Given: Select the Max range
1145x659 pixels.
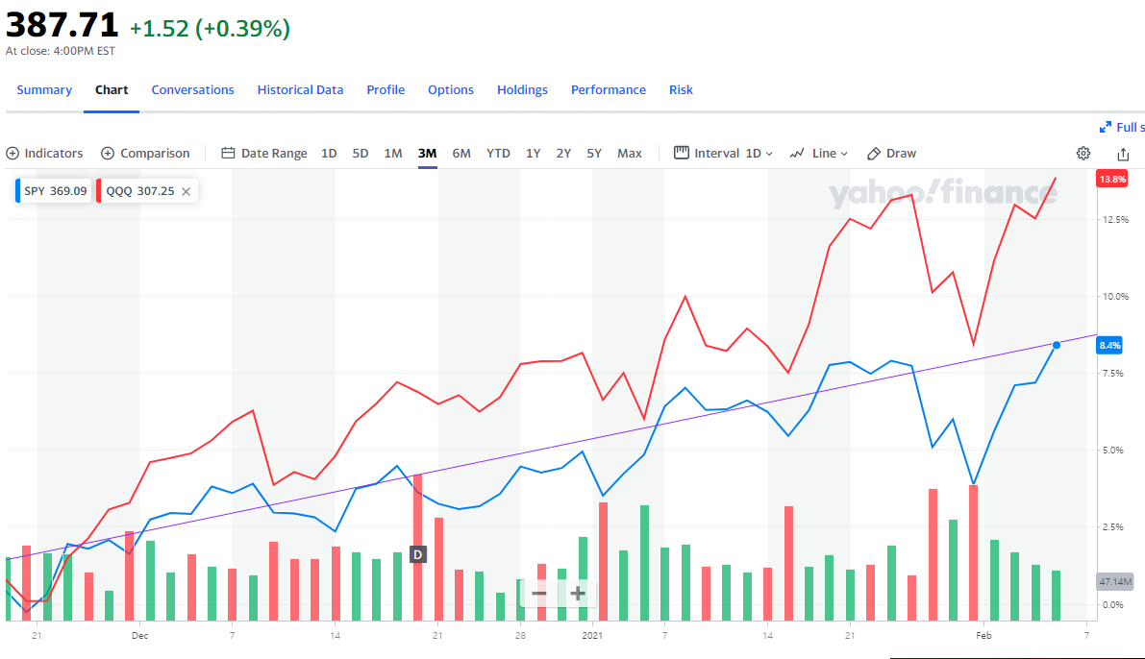Looking at the screenshot, I should [630, 154].
